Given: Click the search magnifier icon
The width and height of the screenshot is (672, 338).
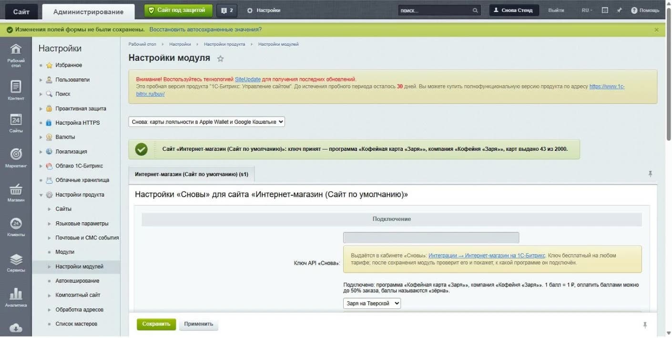Looking at the screenshot, I should tap(475, 10).
